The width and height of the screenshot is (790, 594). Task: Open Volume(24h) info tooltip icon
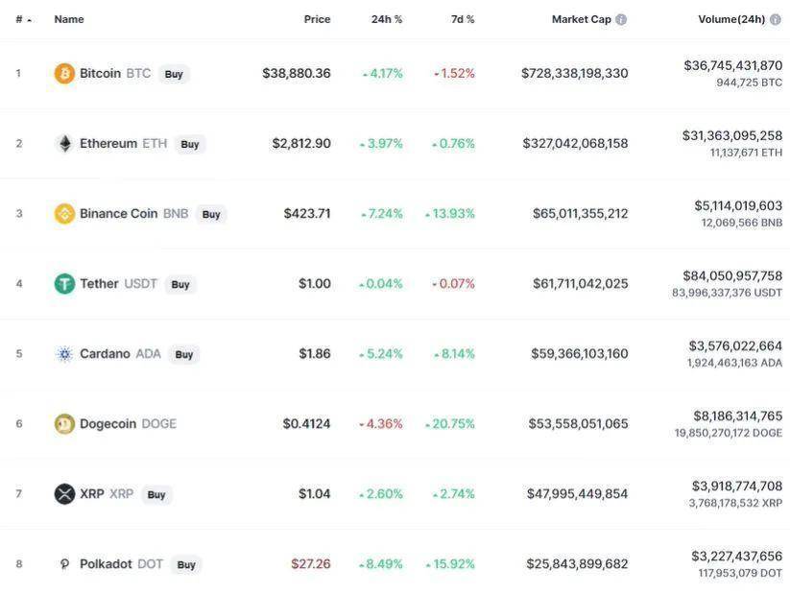pos(776,19)
